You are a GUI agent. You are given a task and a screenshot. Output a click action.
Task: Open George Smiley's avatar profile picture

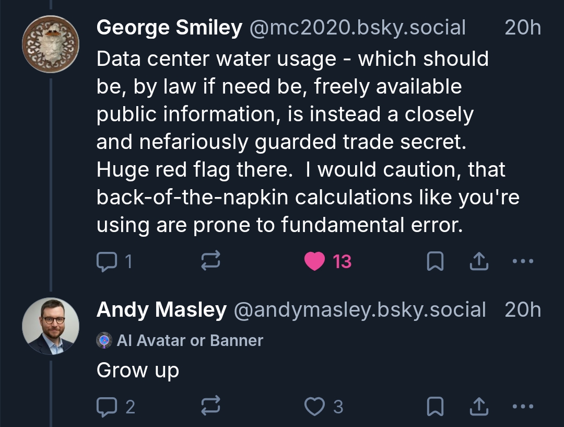click(51, 44)
